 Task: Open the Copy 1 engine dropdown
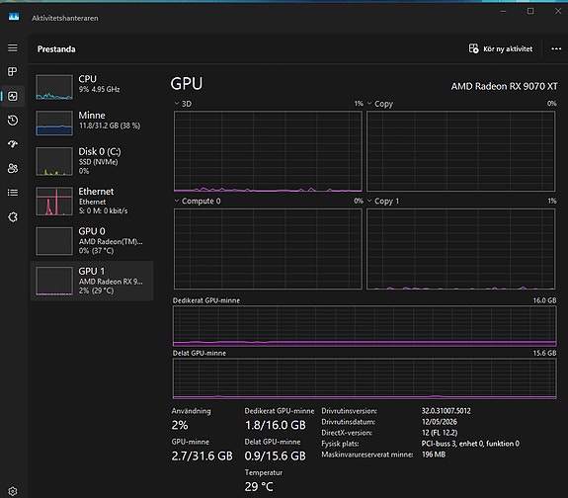[x=383, y=201]
